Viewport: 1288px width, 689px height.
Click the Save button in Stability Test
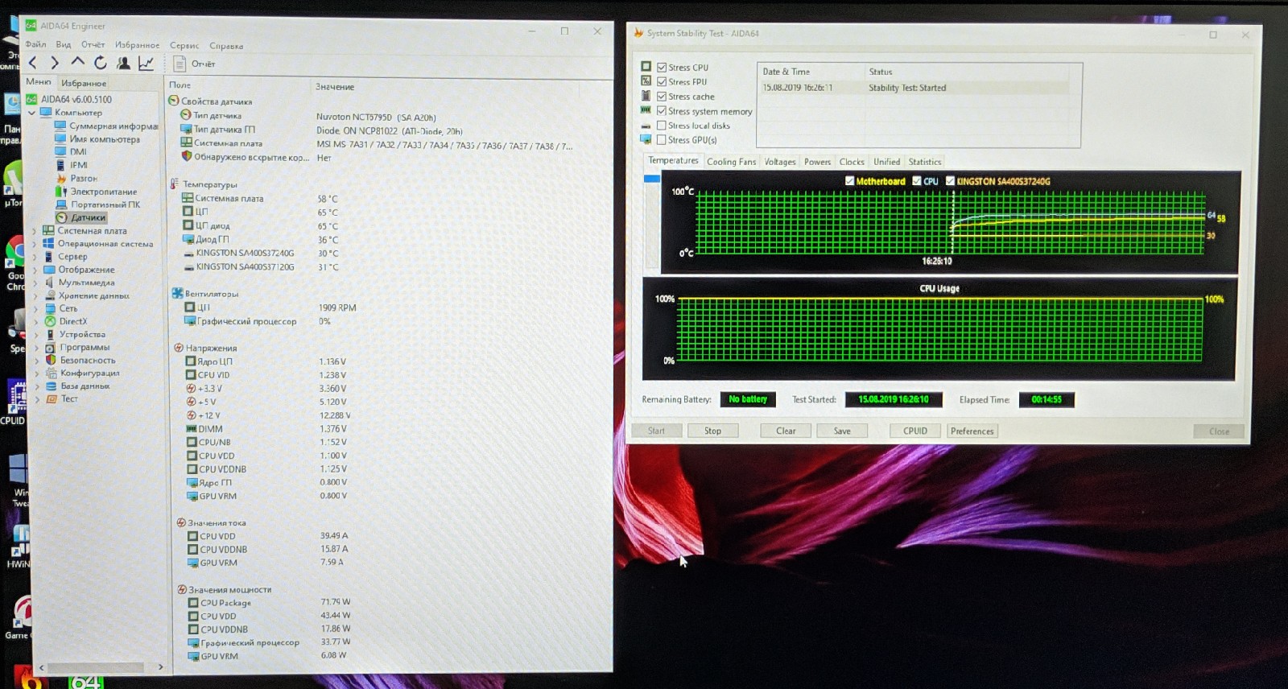pyautogui.click(x=842, y=431)
